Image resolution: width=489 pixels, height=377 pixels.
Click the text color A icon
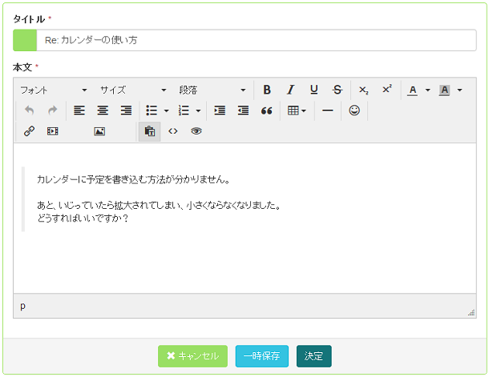[412, 90]
